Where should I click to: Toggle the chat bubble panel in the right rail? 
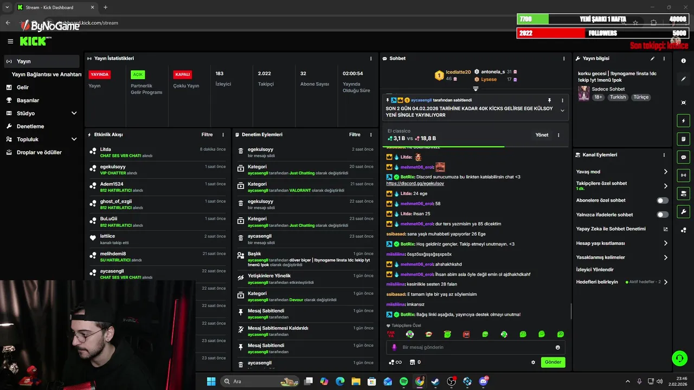click(x=683, y=157)
